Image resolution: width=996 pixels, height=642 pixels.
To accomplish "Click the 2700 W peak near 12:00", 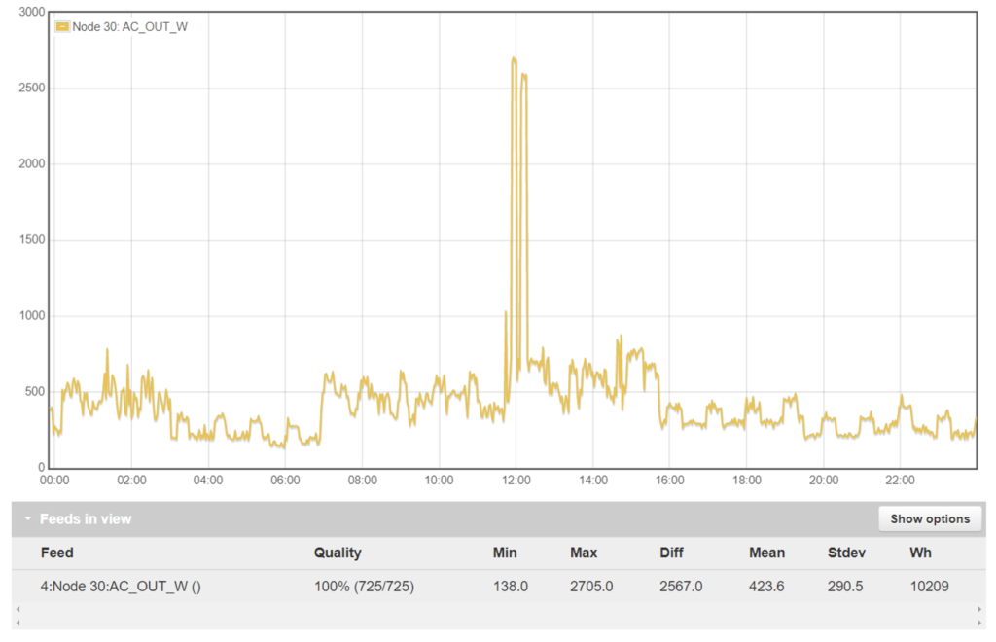I will pyautogui.click(x=514, y=59).
